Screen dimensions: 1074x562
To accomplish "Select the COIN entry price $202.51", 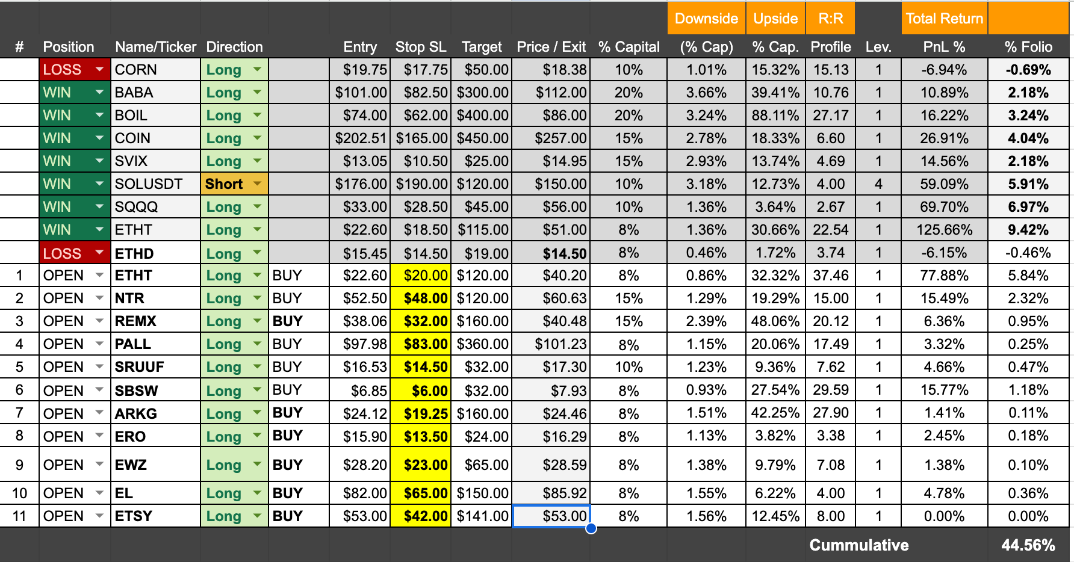I will [x=360, y=138].
